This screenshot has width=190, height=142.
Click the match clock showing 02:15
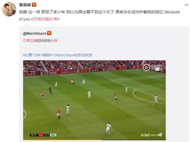34,135
